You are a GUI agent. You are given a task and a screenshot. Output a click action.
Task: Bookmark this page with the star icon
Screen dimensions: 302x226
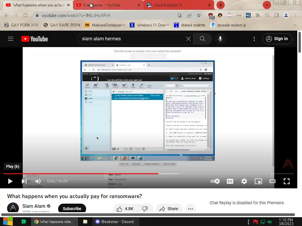(x=199, y=15)
